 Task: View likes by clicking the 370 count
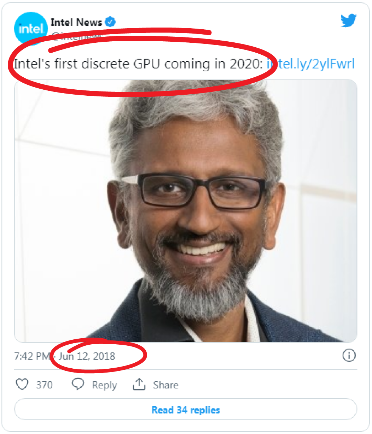point(44,385)
